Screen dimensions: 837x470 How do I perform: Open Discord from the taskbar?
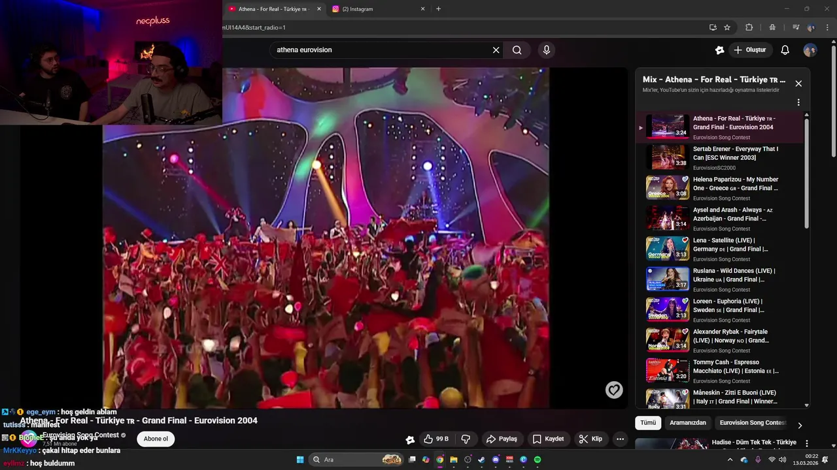(496, 460)
